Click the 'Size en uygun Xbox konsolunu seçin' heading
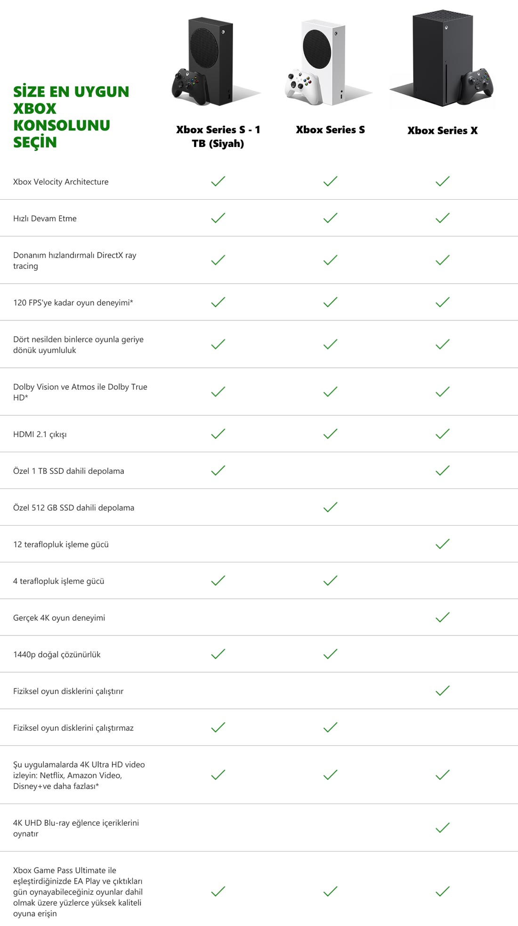 [x=71, y=117]
